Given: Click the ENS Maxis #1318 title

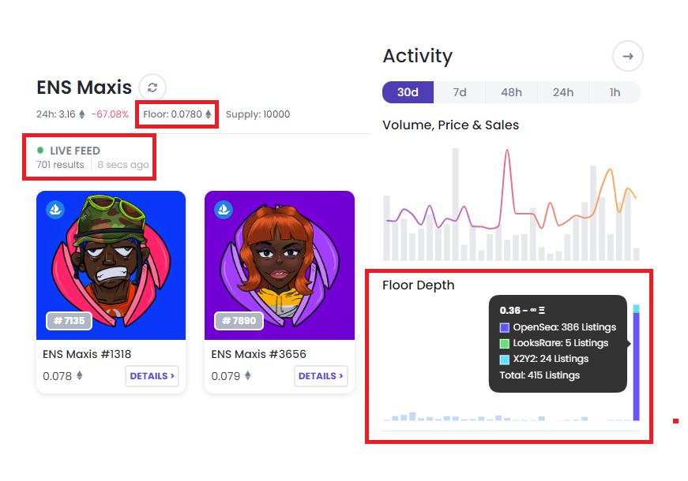Looking at the screenshot, I should click(87, 354).
